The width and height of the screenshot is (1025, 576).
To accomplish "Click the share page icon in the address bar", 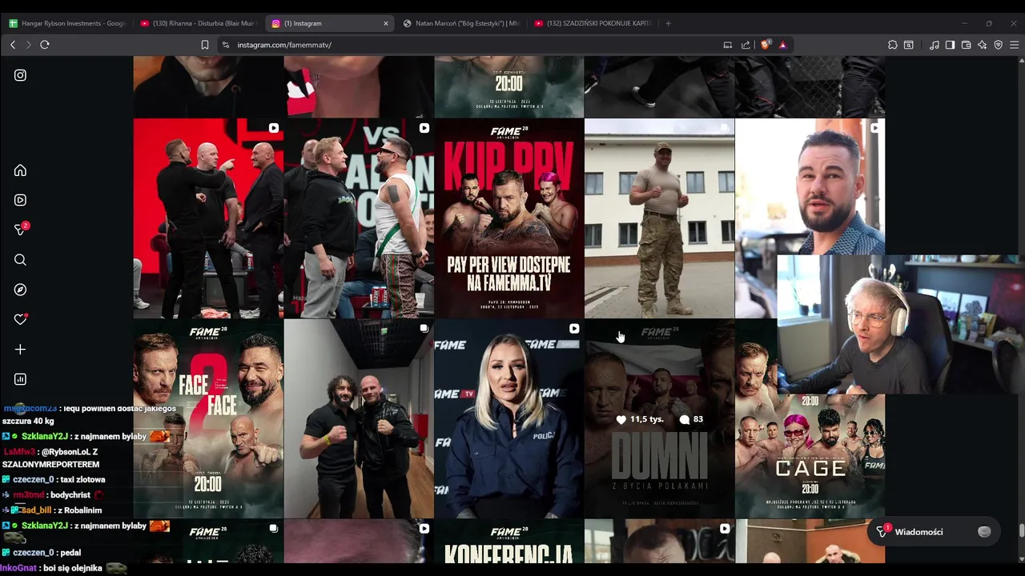I will click(x=746, y=45).
